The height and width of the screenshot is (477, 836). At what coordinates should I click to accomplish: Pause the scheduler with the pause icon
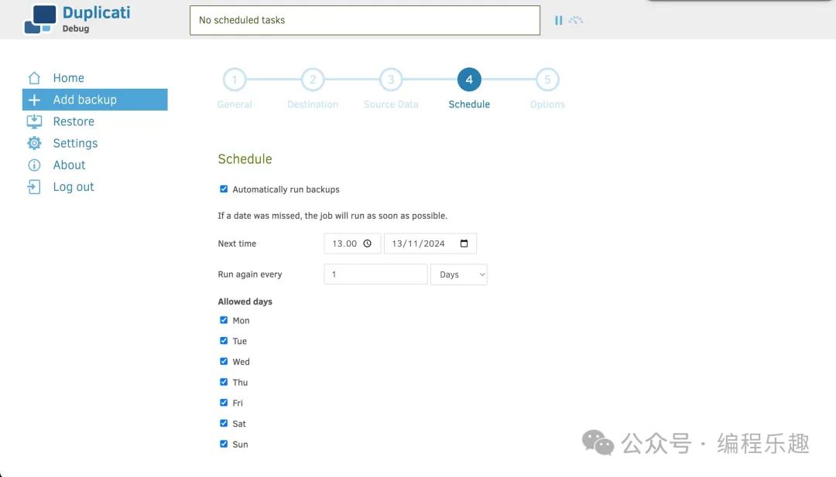(558, 20)
